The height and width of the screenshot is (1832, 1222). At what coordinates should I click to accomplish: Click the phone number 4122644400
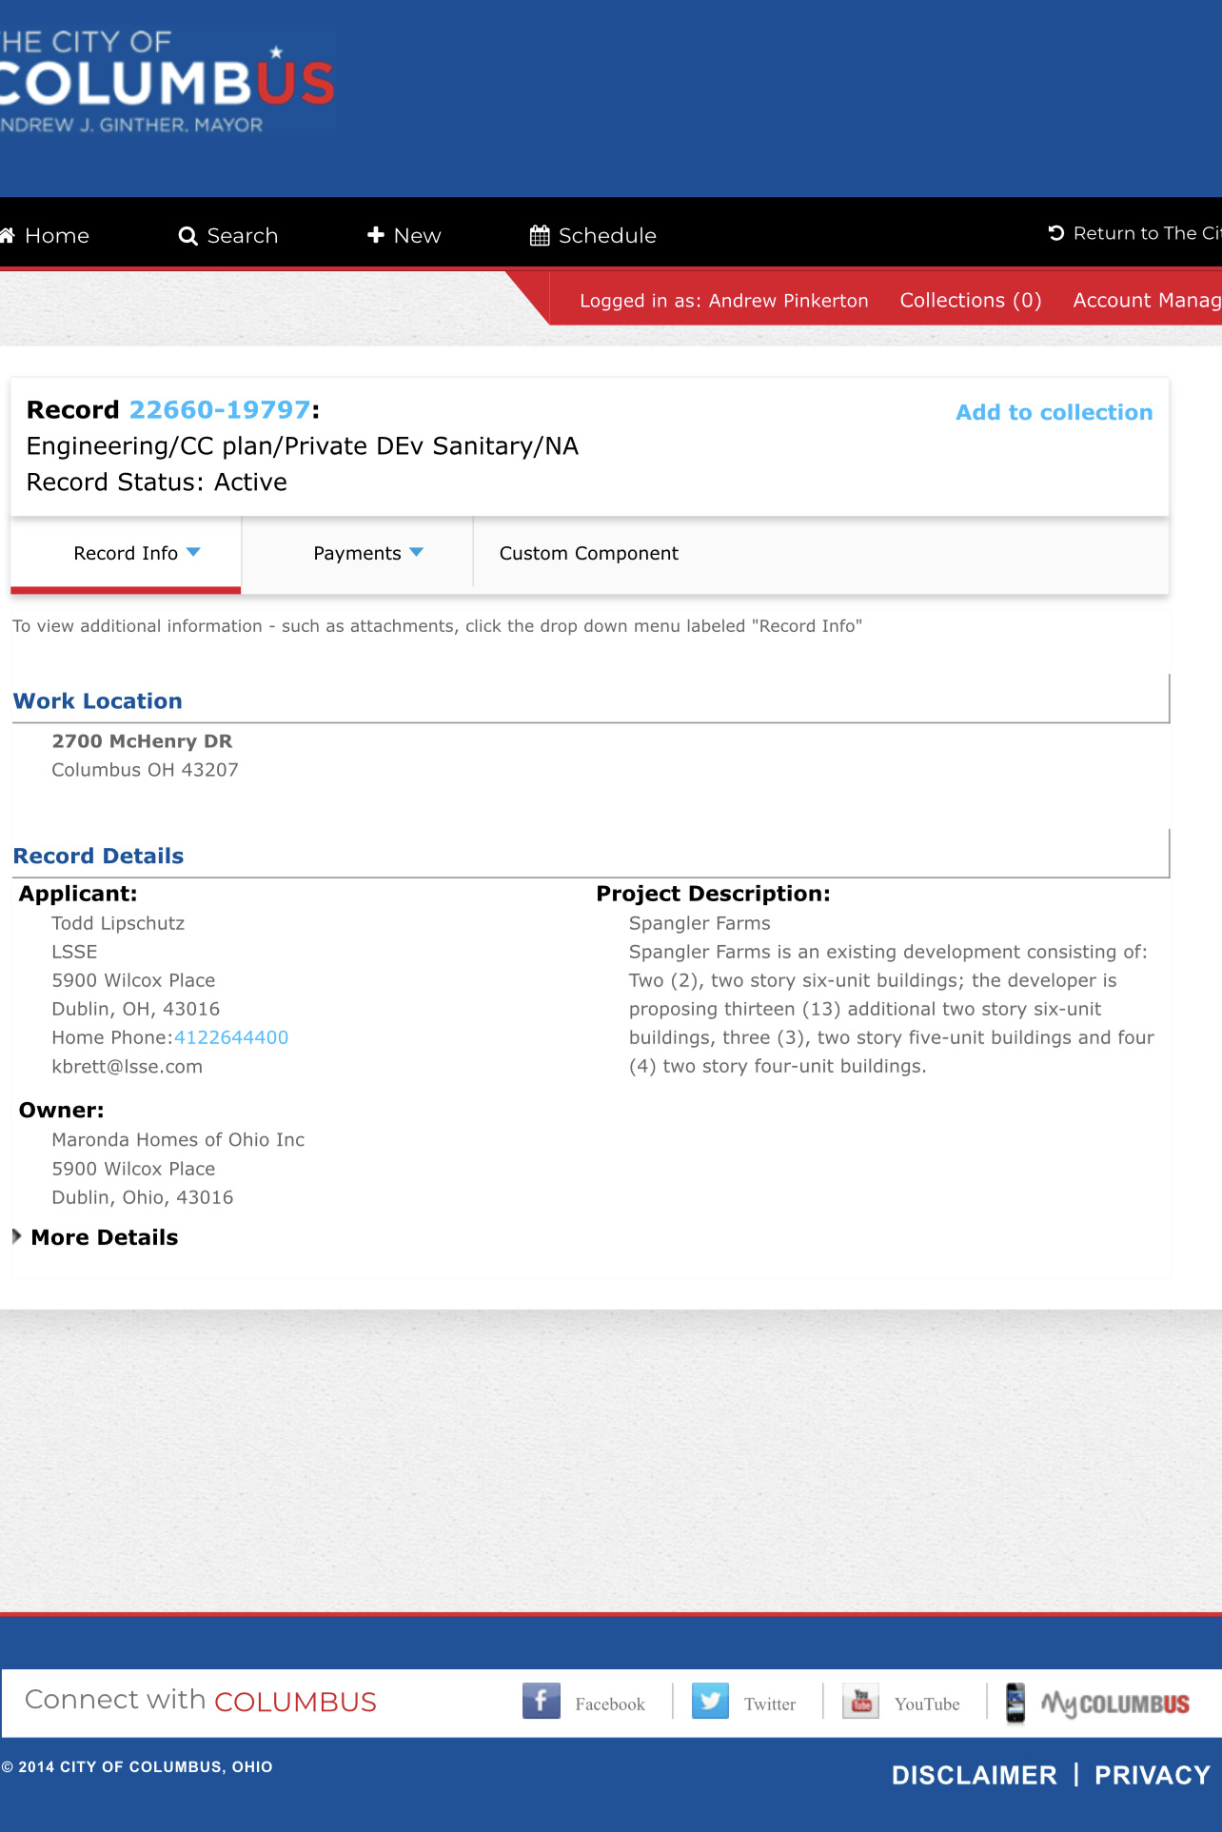(x=231, y=1037)
